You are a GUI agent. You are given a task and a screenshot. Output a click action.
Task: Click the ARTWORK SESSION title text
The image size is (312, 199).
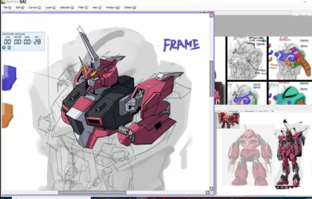[13, 34]
